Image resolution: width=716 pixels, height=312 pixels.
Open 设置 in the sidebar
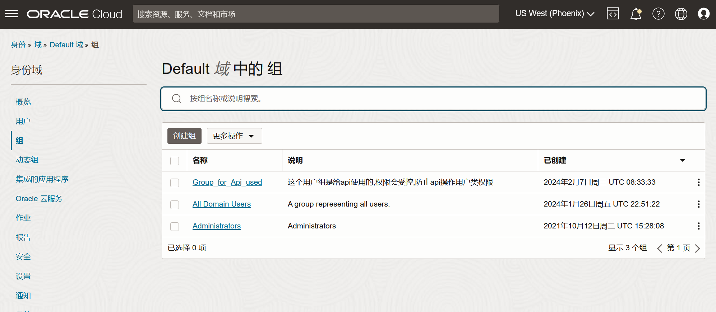pyautogui.click(x=23, y=276)
